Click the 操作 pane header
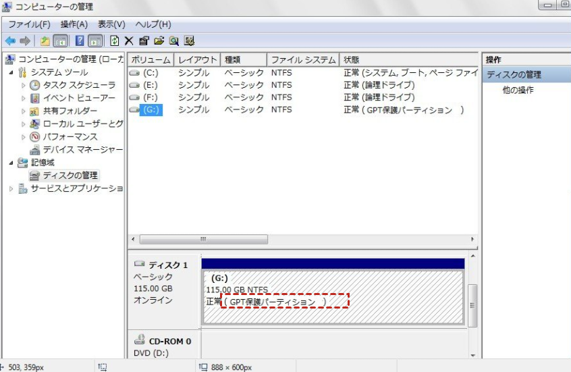The width and height of the screenshot is (571, 372). [x=526, y=59]
